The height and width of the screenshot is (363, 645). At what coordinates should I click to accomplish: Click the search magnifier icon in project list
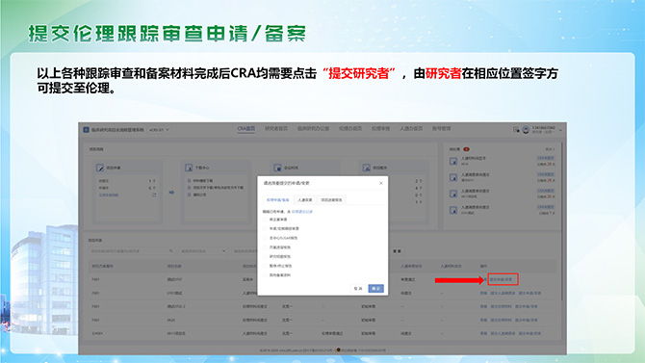pos(171,251)
